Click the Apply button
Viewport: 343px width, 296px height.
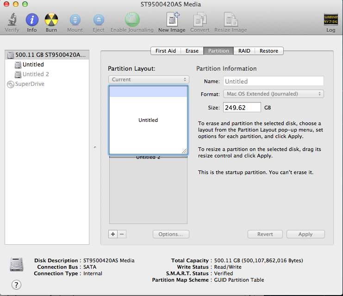[306, 234]
